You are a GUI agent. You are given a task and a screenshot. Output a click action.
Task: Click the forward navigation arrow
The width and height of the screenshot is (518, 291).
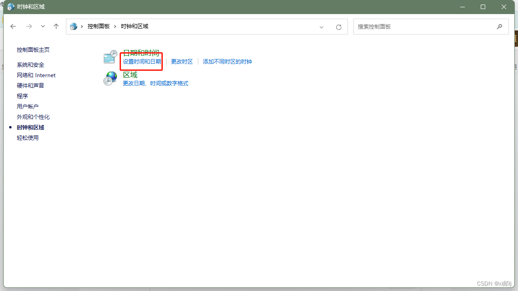[x=29, y=26]
